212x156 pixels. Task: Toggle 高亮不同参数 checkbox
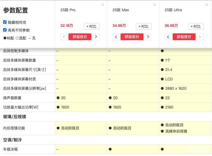point(5,30)
